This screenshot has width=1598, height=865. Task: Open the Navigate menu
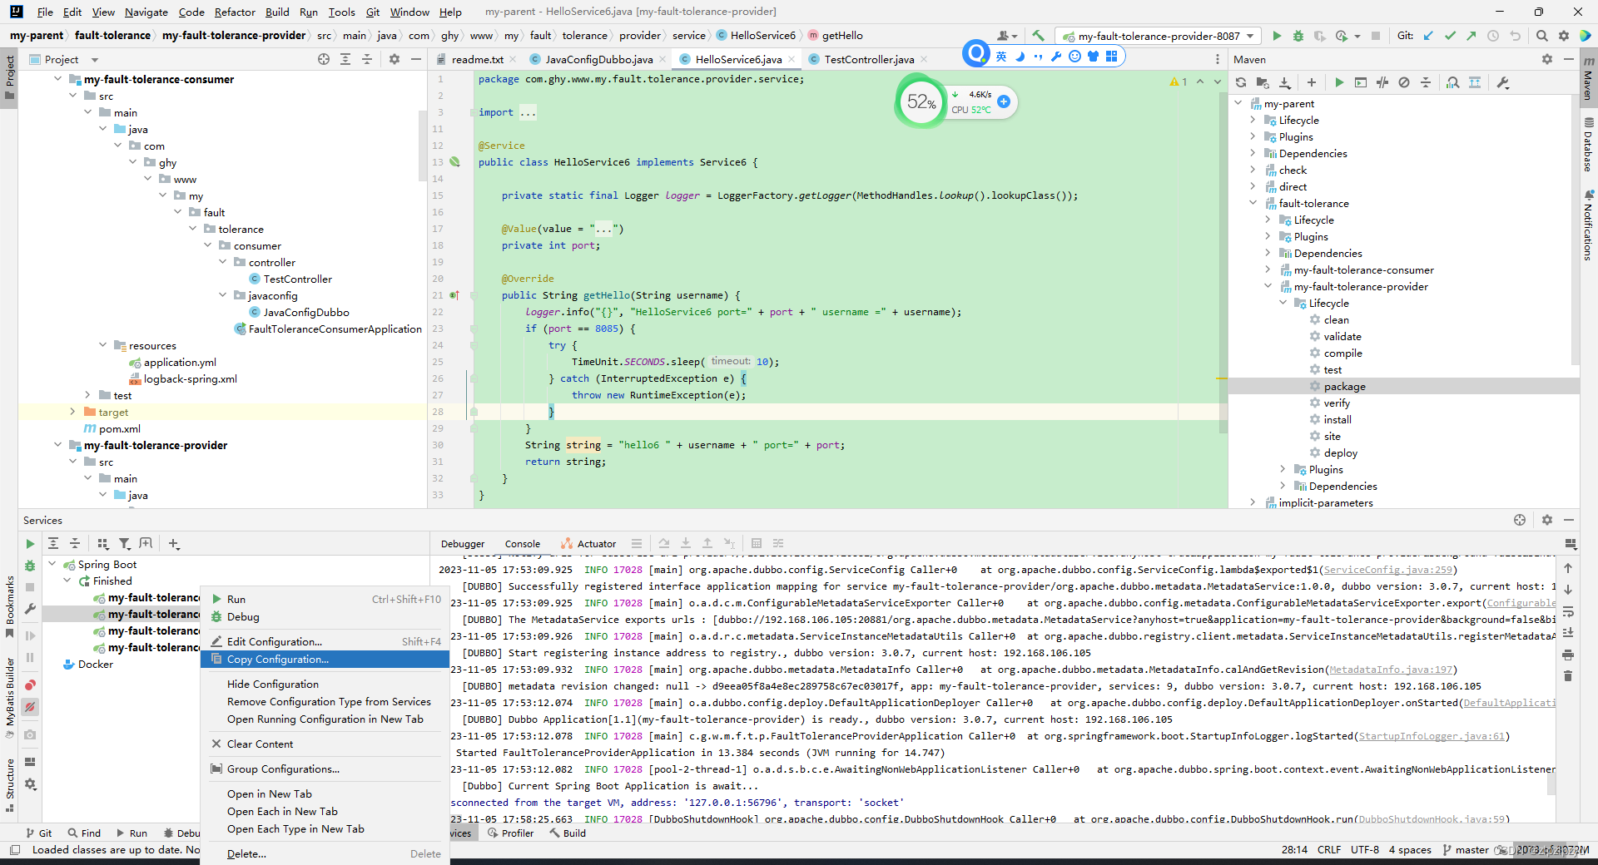tap(146, 12)
